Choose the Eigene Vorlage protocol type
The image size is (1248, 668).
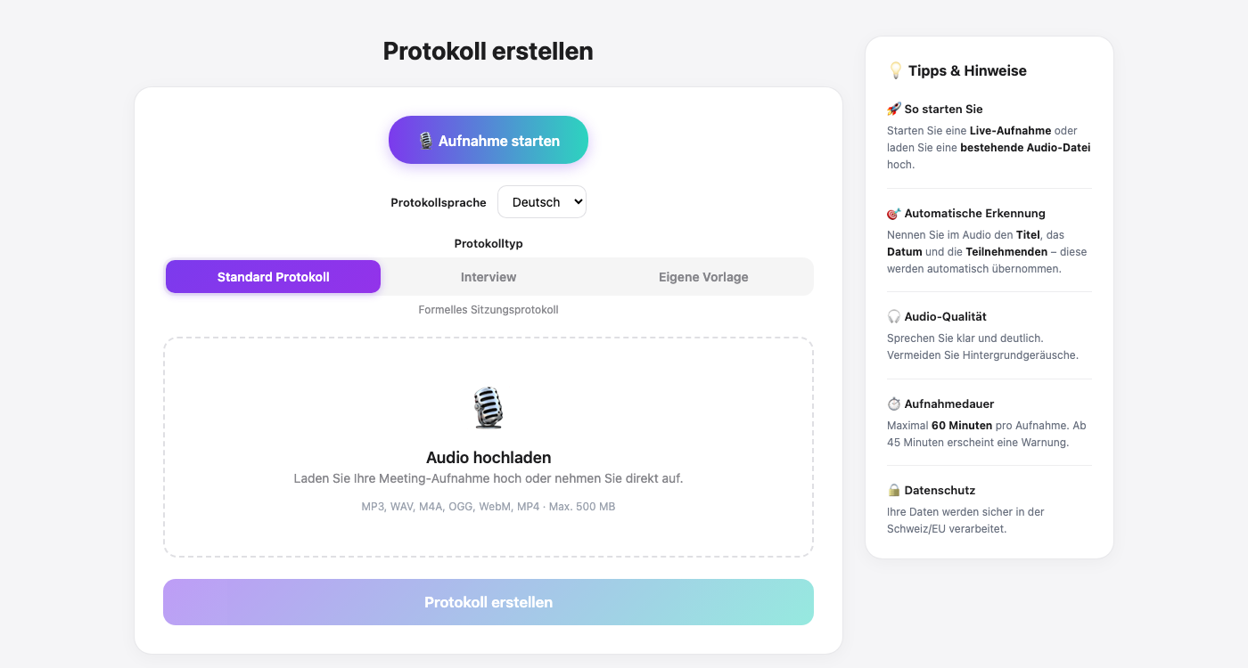(703, 277)
